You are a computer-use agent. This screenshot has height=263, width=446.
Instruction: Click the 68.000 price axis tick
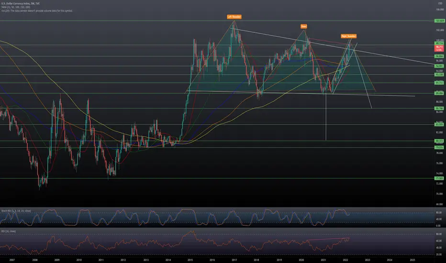pyautogui.click(x=440, y=204)
